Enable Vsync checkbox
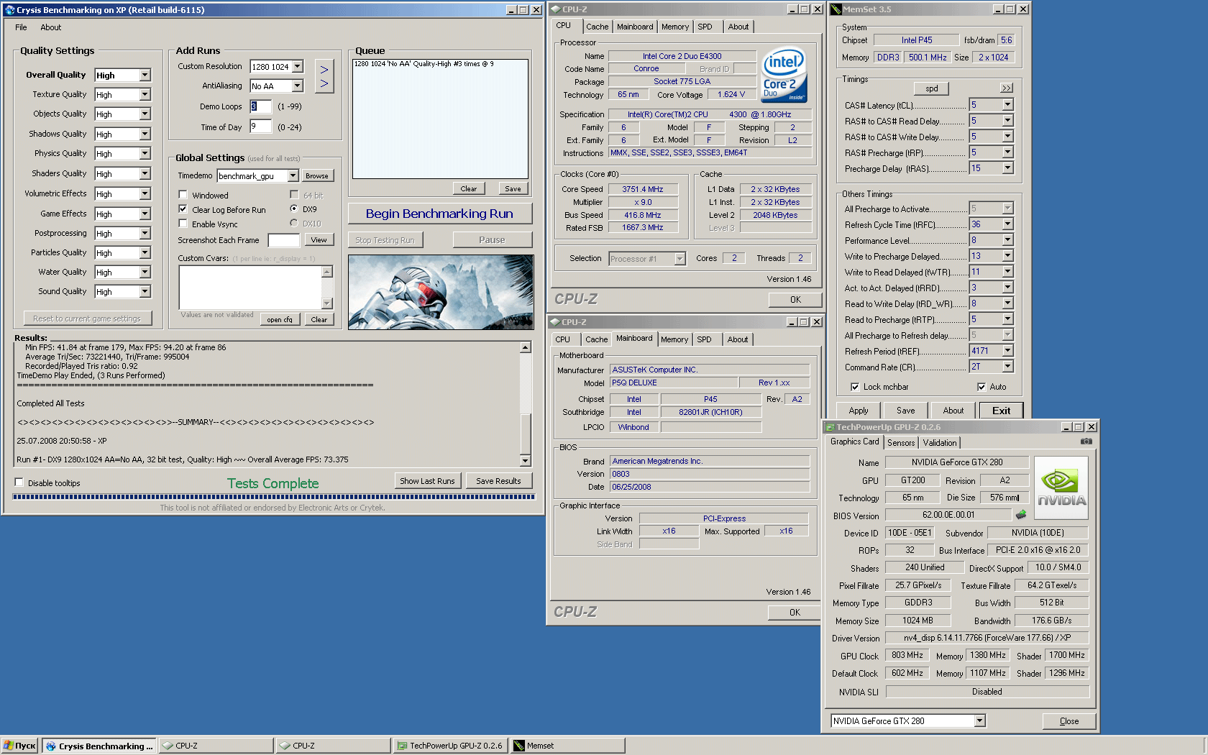 point(183,224)
